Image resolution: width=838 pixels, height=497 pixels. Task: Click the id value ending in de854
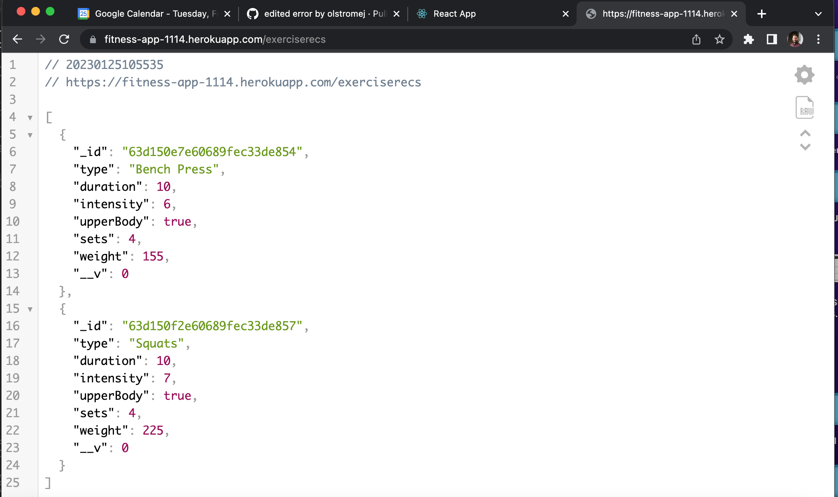click(x=212, y=152)
